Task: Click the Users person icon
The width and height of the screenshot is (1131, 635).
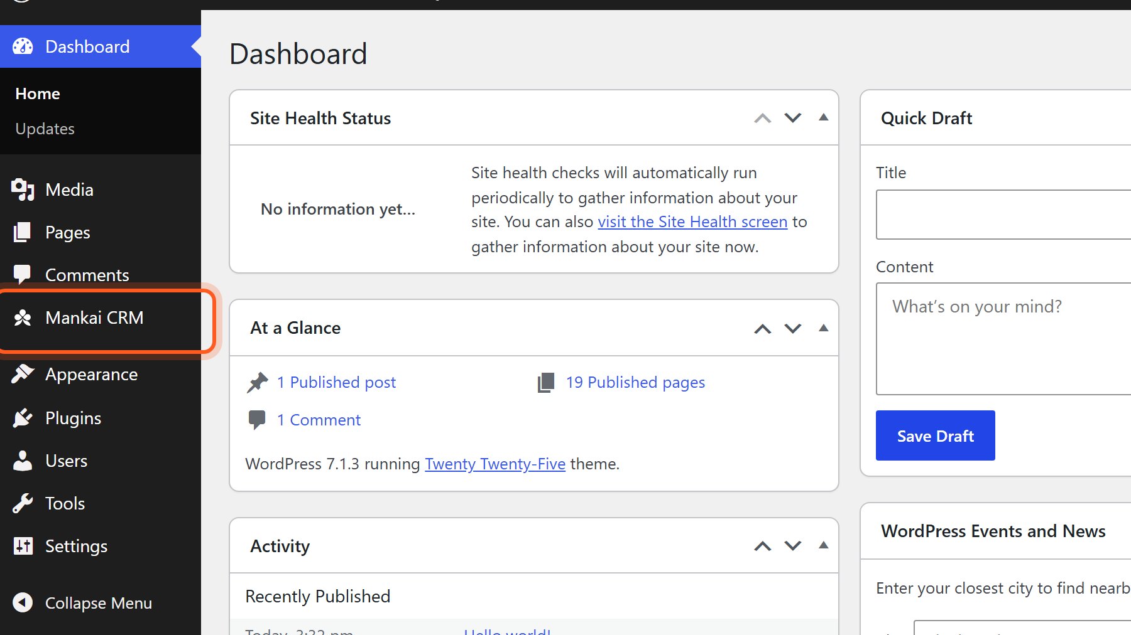Action: pos(23,461)
